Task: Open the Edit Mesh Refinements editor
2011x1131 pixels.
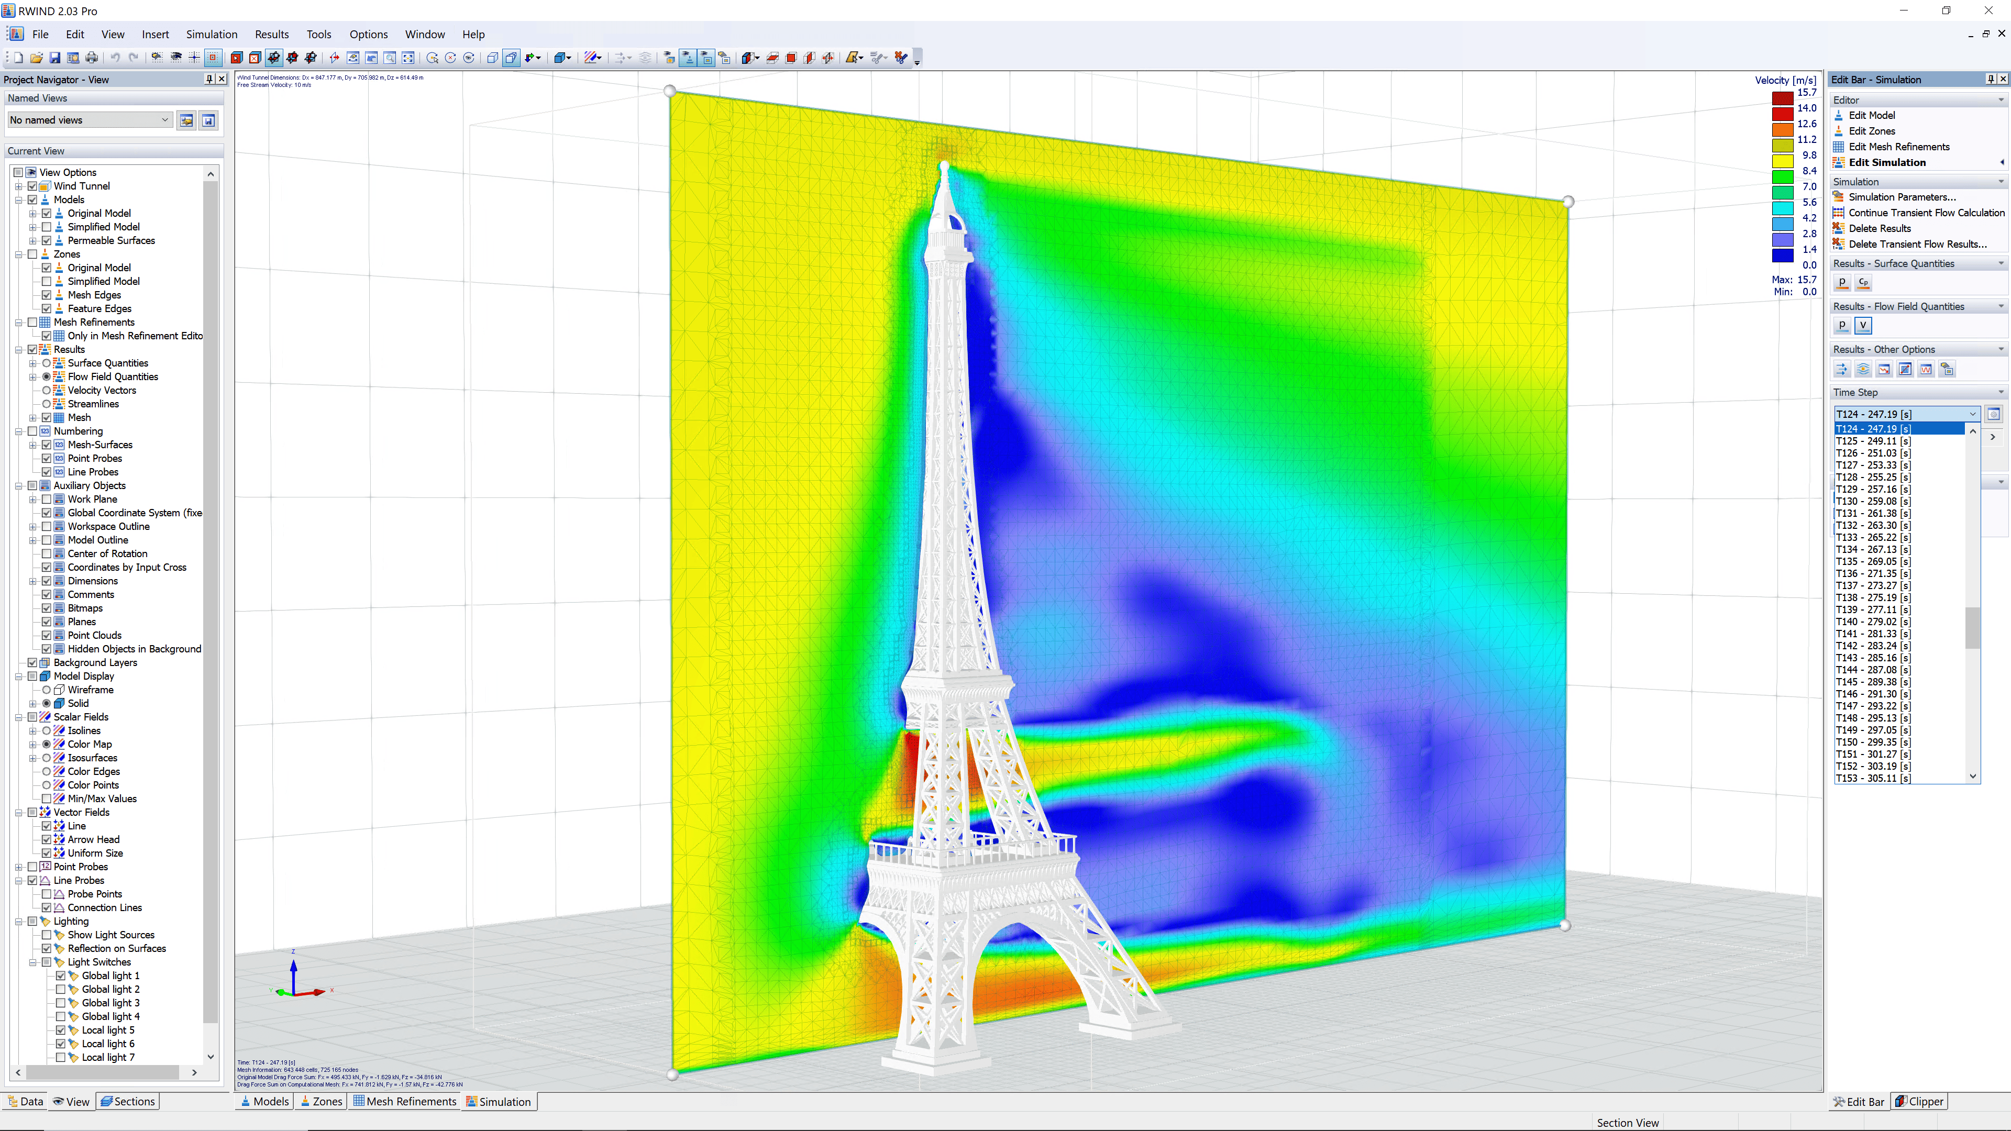Action: click(1898, 146)
